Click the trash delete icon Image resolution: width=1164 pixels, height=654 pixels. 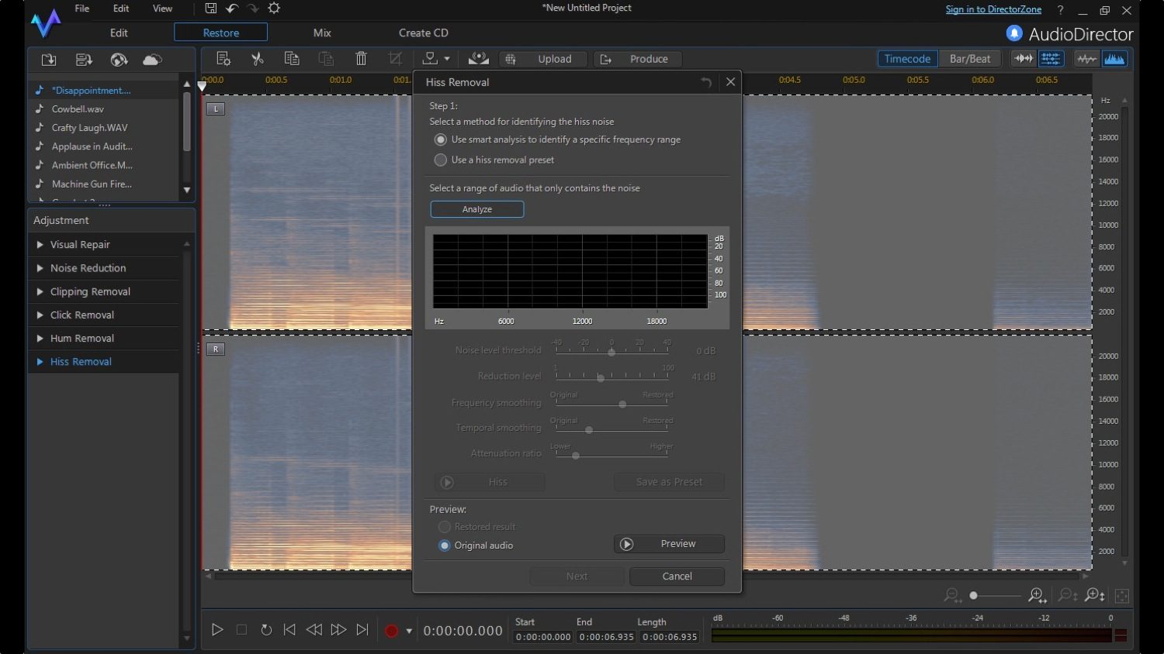(x=361, y=59)
